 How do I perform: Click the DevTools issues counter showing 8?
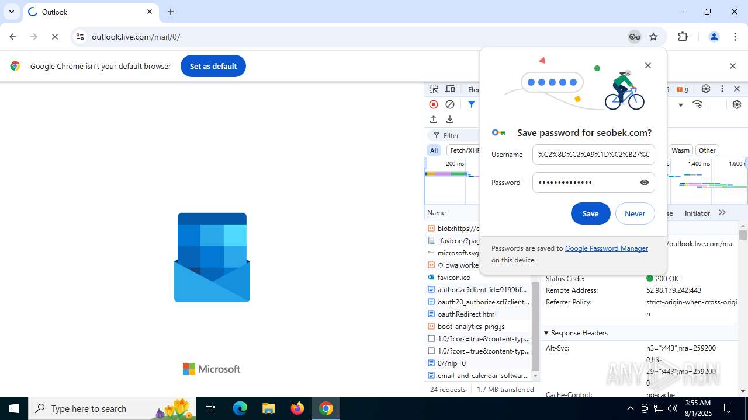point(682,89)
